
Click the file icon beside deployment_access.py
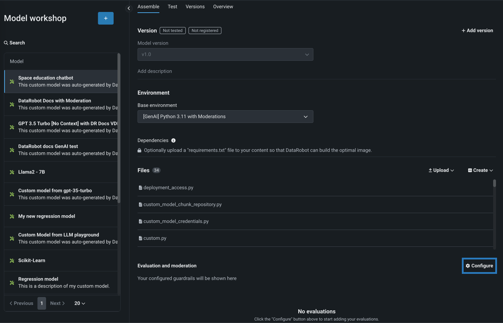click(140, 187)
